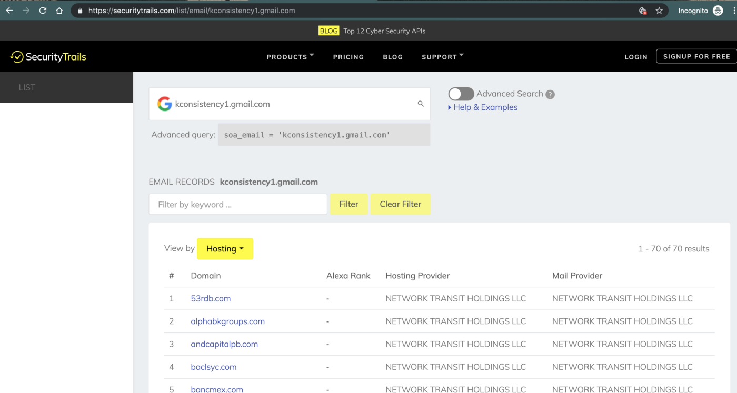Click the 1 - 70 of 70 results text
The image size is (737, 393).
(x=674, y=249)
